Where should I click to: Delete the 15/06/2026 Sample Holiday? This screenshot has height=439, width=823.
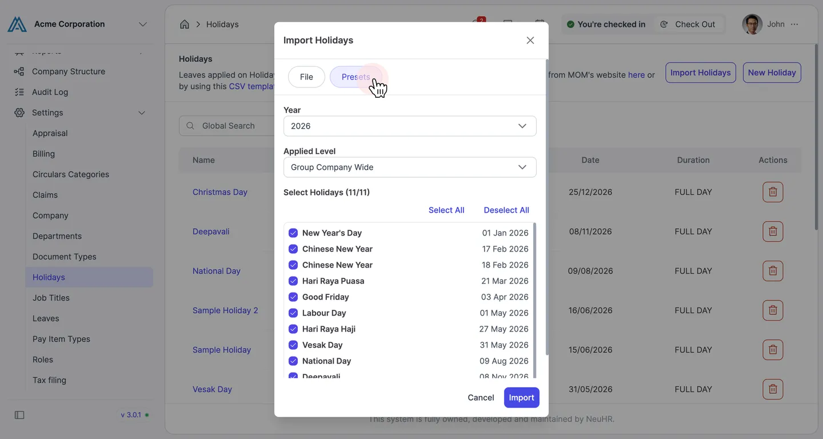pyautogui.click(x=773, y=350)
